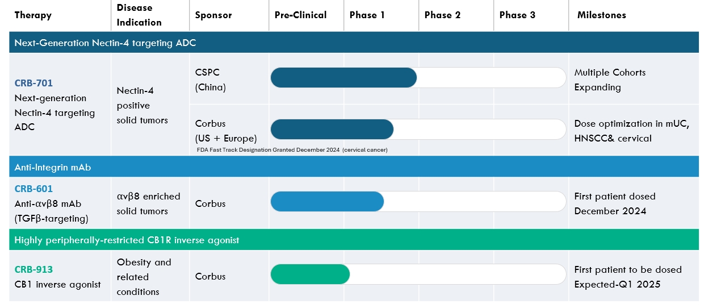704x308 pixels.
Task: Click the Phase 2 column header
Action: pyautogui.click(x=442, y=15)
